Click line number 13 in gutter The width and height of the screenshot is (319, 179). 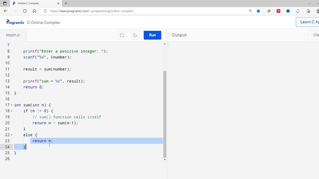[7, 81]
